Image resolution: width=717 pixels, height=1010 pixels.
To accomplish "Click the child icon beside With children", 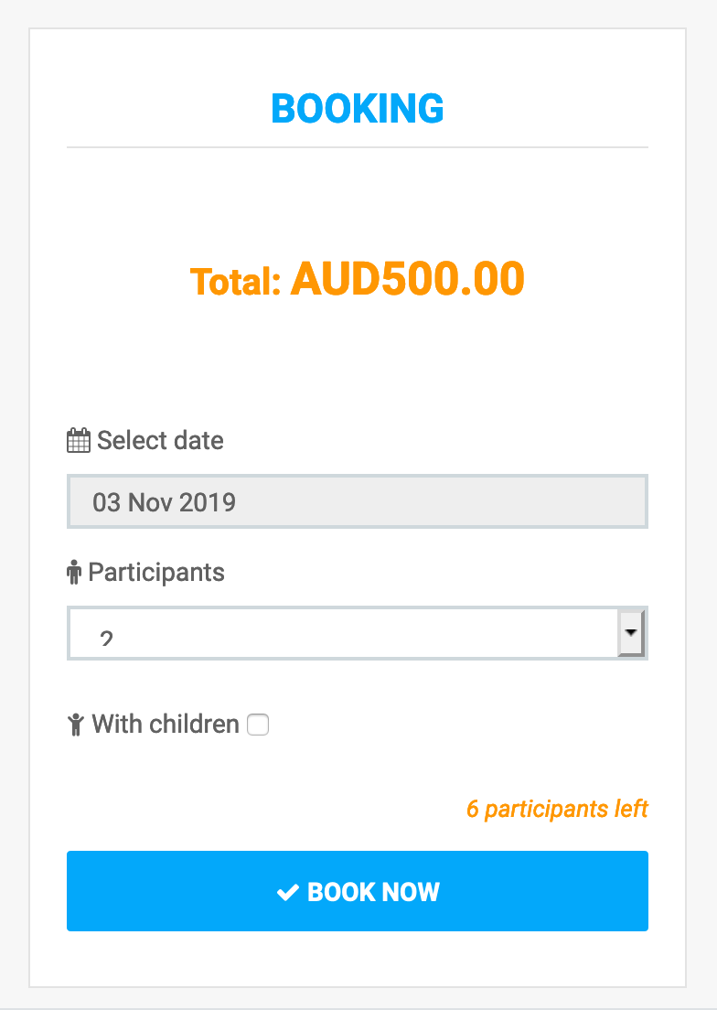I will [76, 725].
